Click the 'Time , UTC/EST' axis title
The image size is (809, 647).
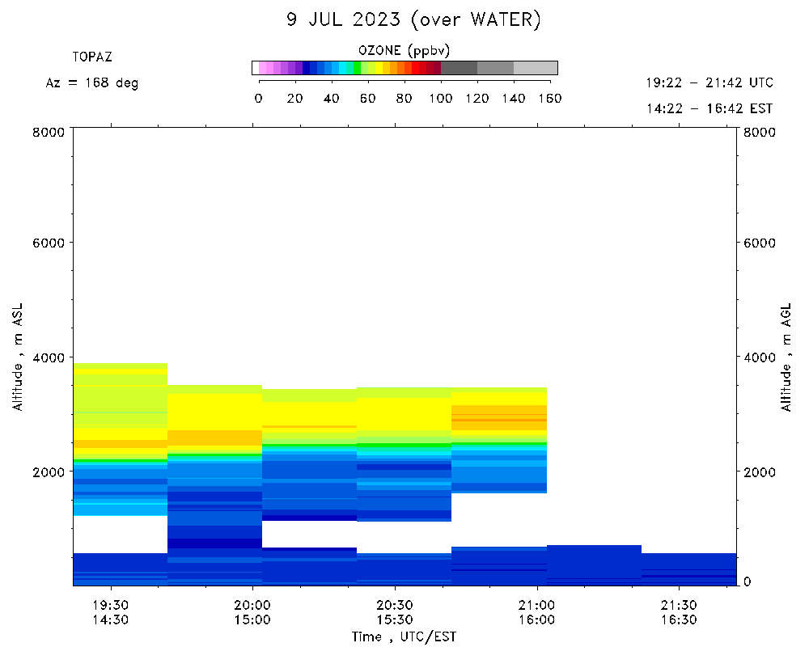[x=404, y=637]
